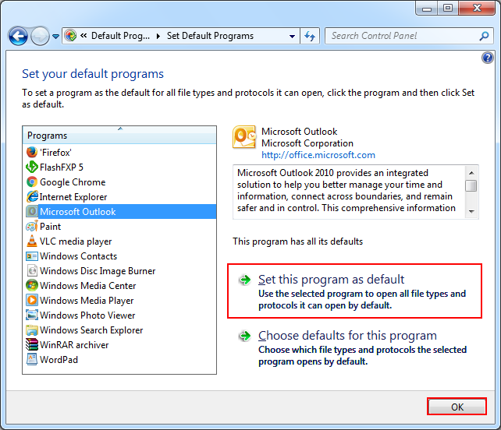Screen dimensions: 501x430
Task: Select Paint in the programs list
Action: (x=119, y=226)
